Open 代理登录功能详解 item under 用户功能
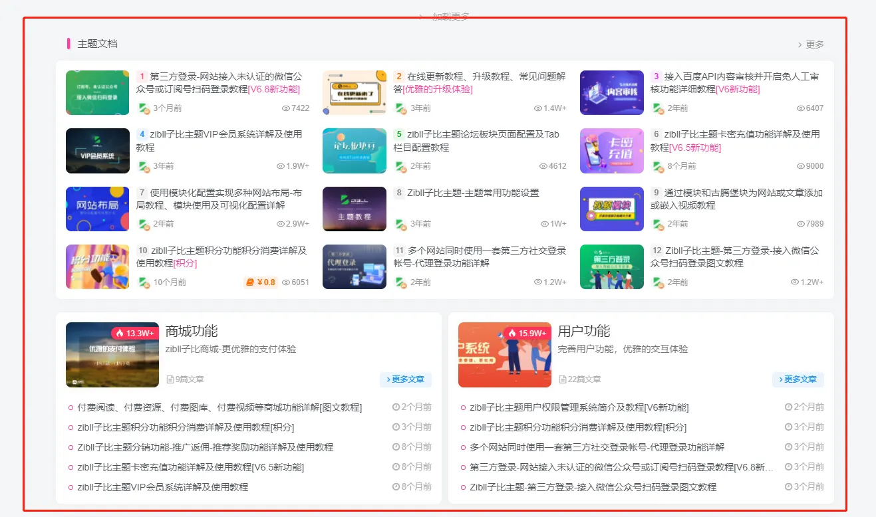Screen dimensions: 876x517 (x=597, y=447)
